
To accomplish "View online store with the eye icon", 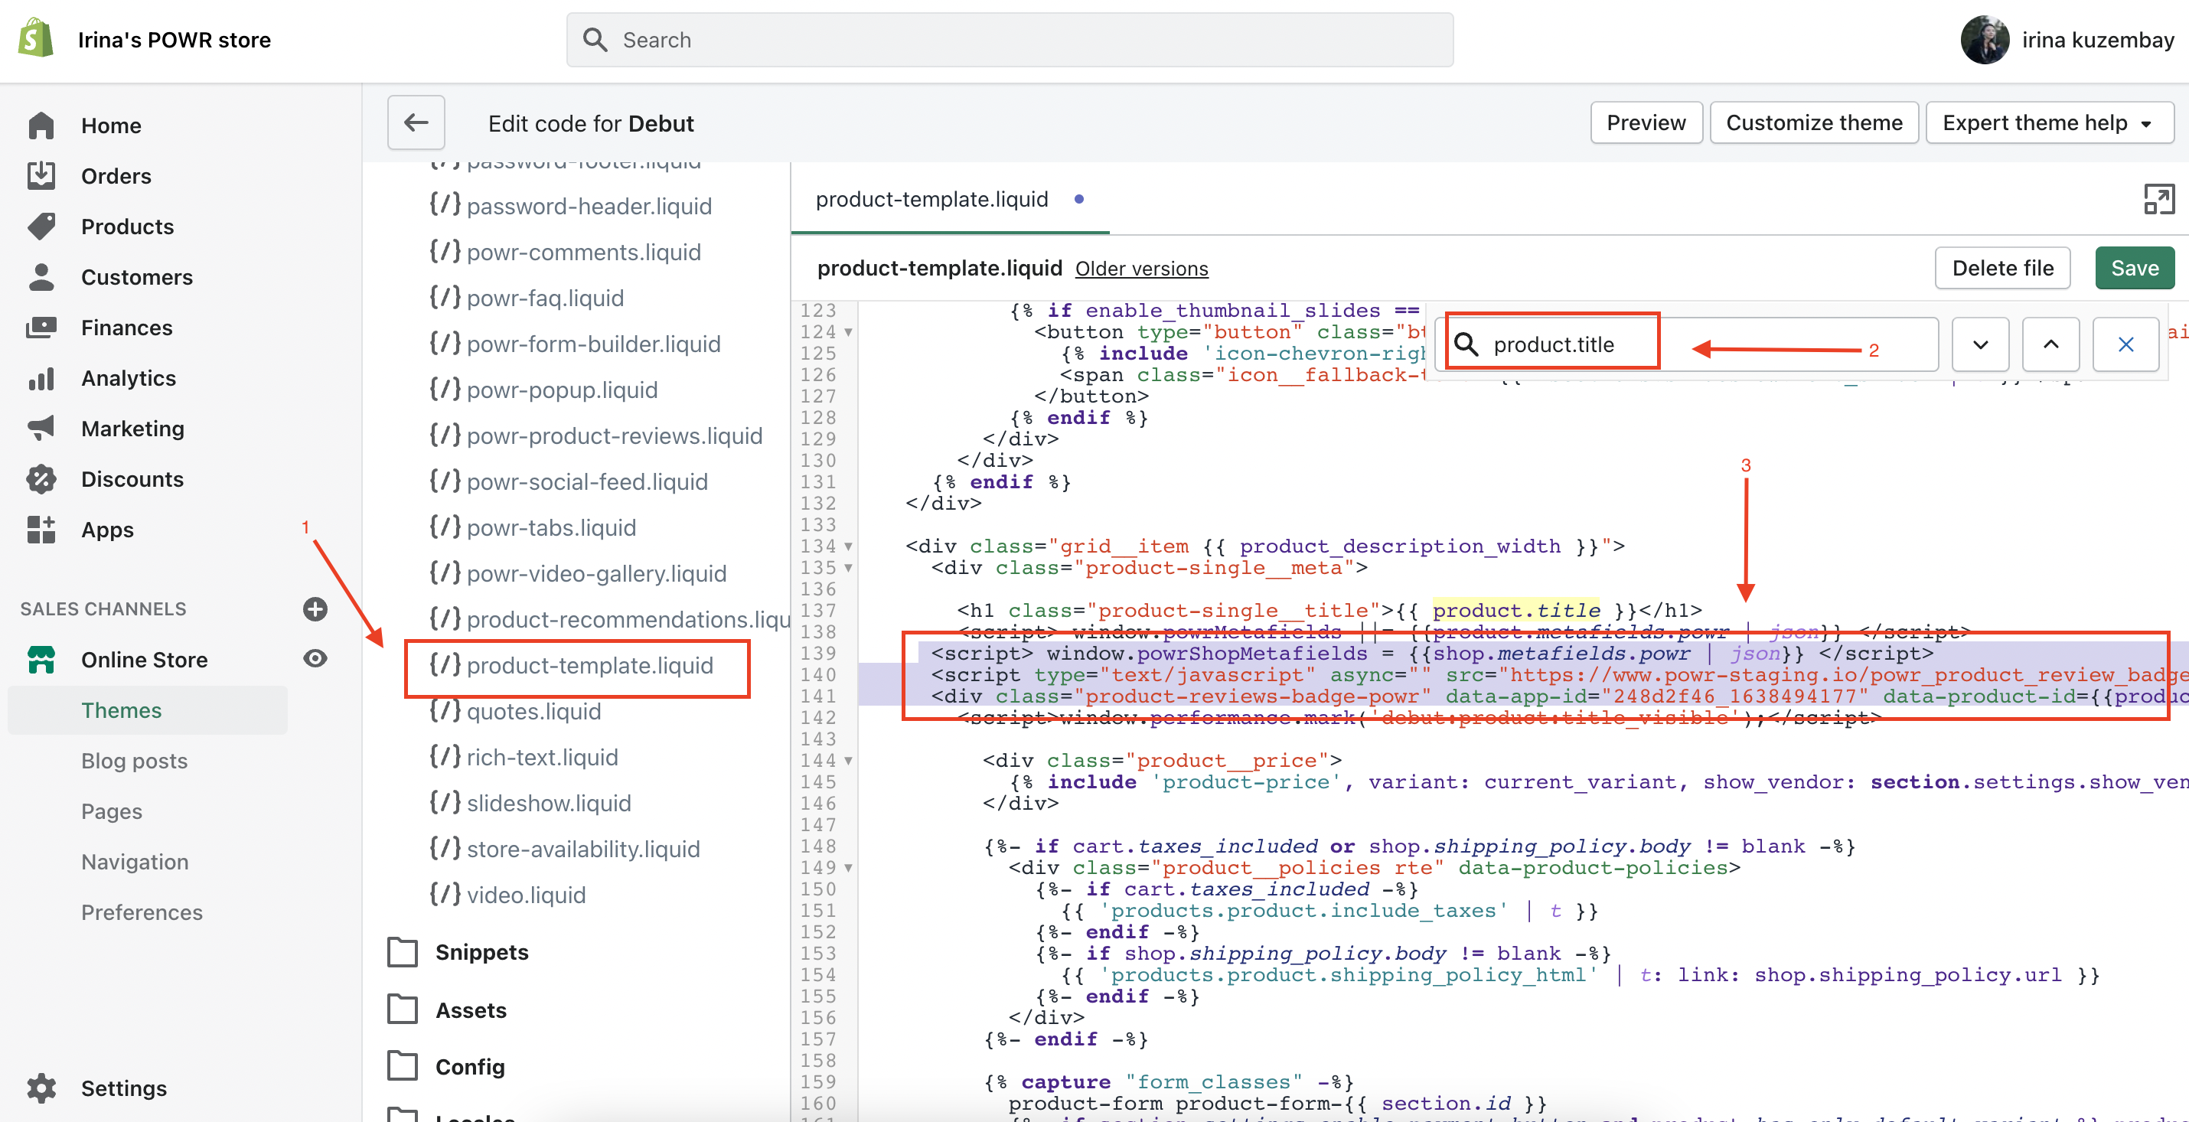I will [315, 659].
